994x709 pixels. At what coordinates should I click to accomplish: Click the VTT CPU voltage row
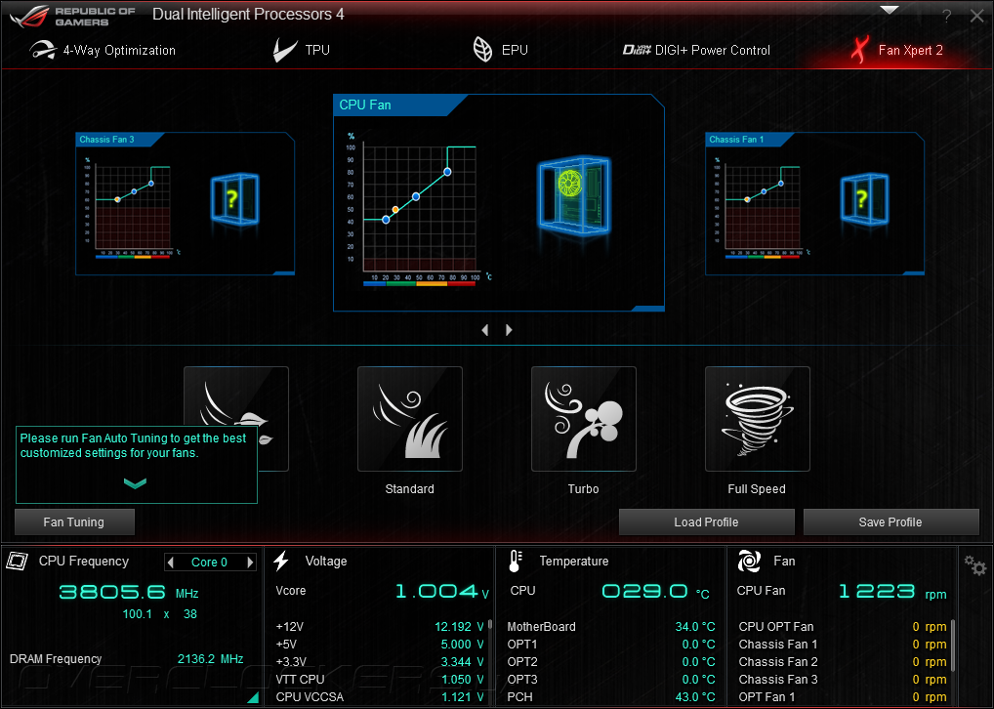(380, 679)
